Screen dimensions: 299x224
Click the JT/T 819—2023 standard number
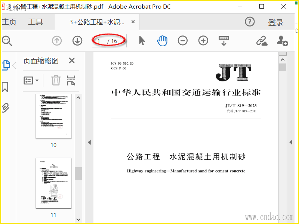[x=241, y=106]
